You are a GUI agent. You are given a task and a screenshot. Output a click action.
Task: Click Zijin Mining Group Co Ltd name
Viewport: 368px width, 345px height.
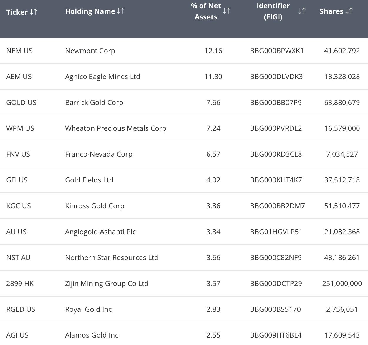click(x=107, y=284)
